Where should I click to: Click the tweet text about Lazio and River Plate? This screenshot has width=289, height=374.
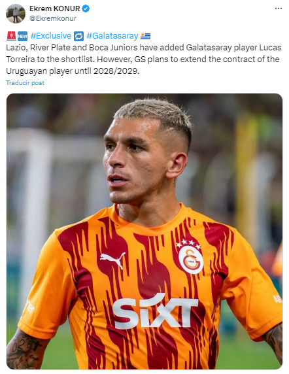(144, 59)
